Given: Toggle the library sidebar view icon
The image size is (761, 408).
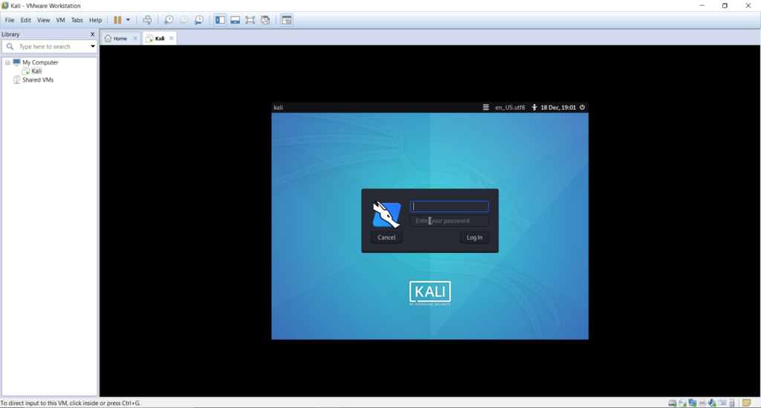Looking at the screenshot, I should (x=220, y=20).
